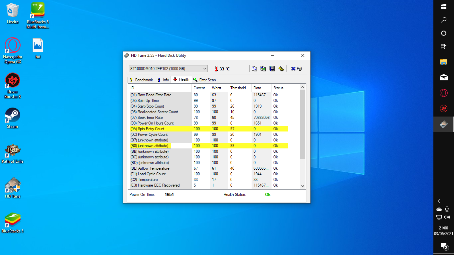Open the notification action center

(x=444, y=246)
